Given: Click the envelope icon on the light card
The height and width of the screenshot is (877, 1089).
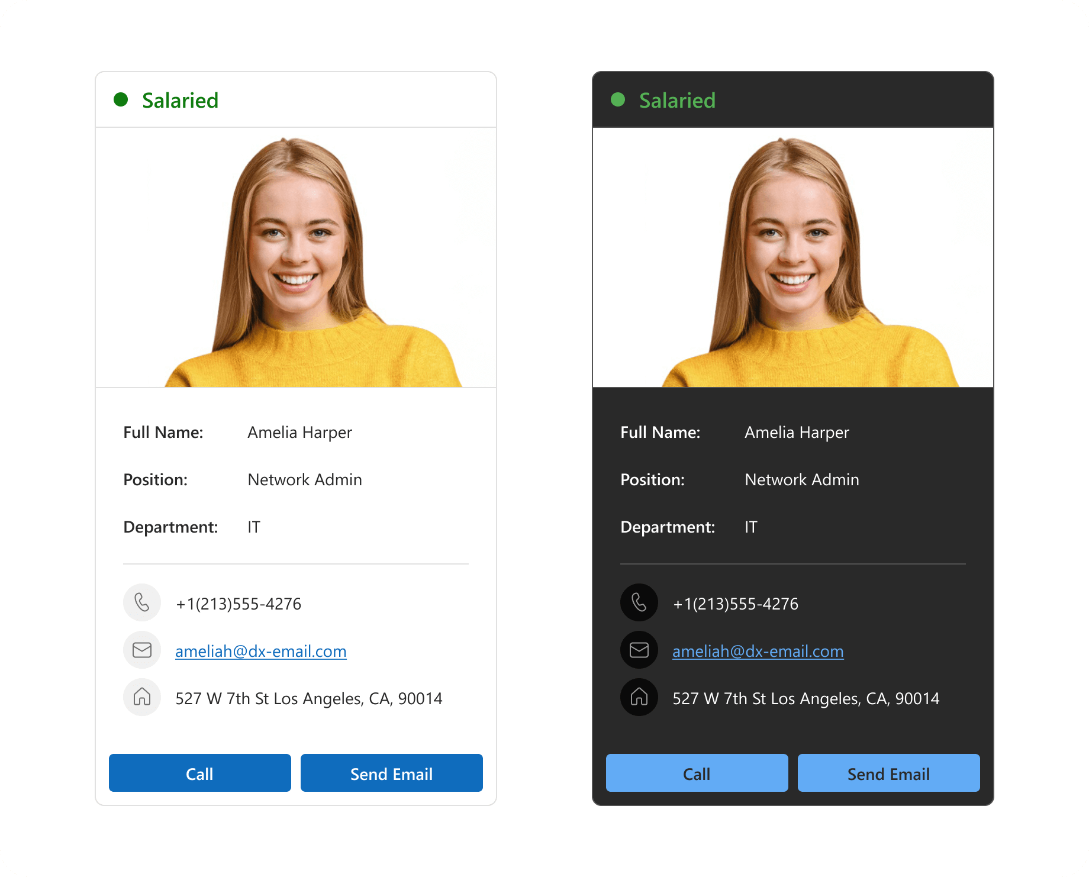Looking at the screenshot, I should coord(142,649).
